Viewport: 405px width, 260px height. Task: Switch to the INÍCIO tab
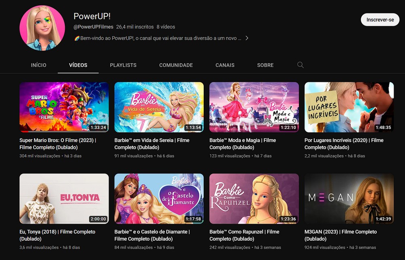38,65
